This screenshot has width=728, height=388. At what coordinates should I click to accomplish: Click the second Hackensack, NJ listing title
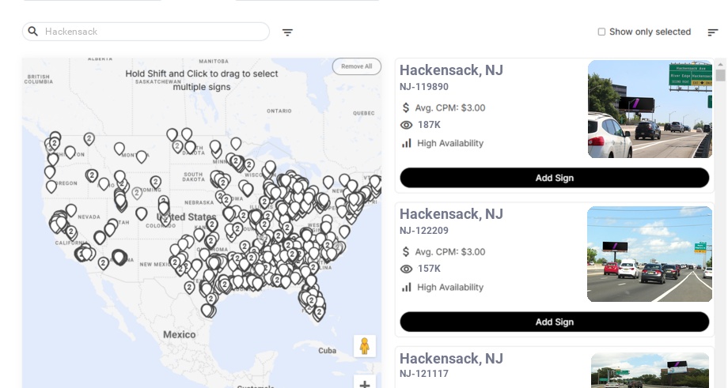(x=451, y=214)
